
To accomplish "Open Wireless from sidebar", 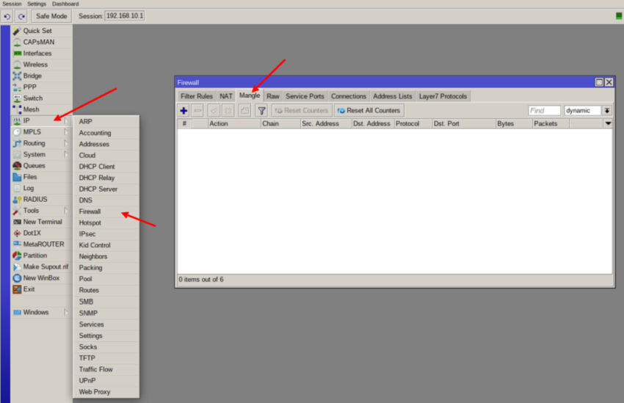I will click(41, 65).
